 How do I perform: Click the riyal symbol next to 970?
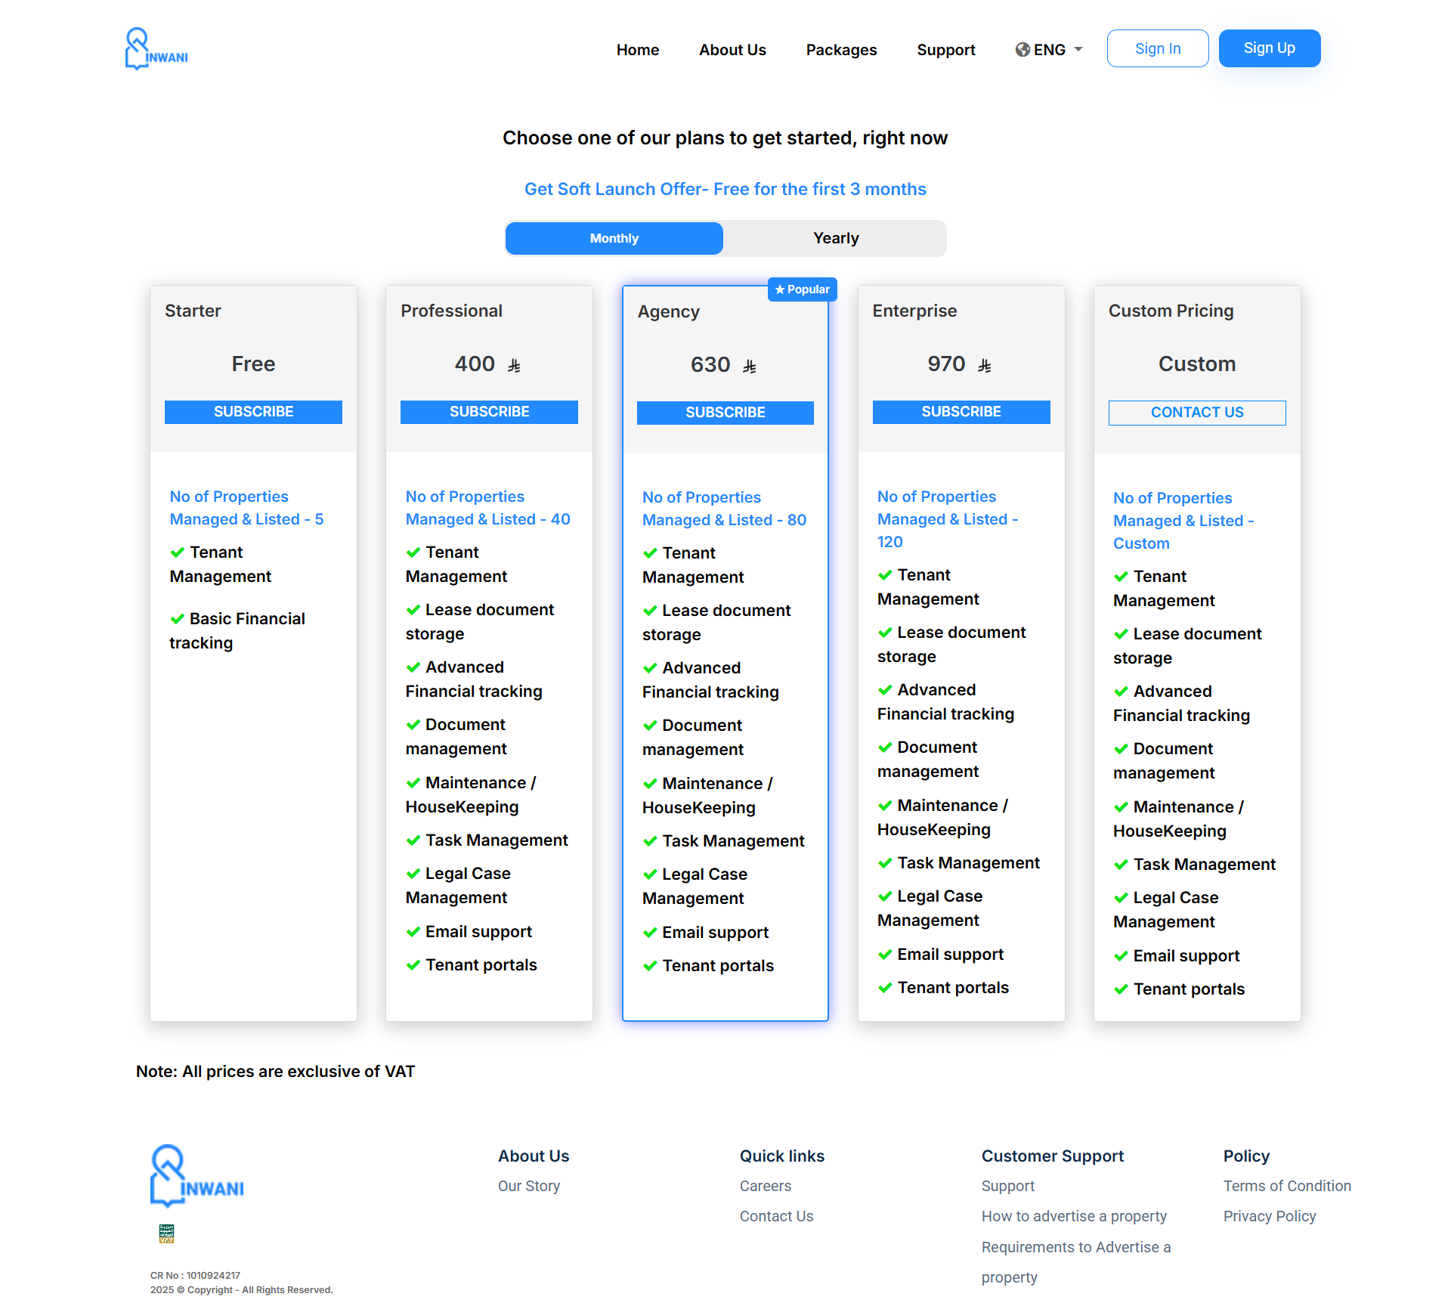tap(984, 366)
